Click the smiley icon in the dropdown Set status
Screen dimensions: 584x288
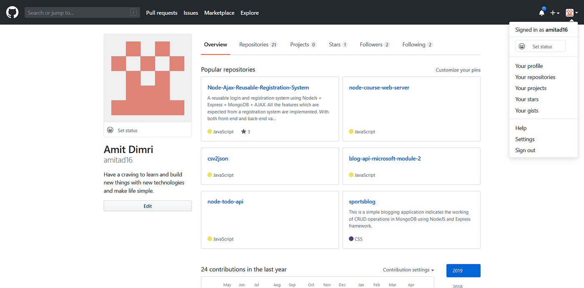tap(522, 46)
